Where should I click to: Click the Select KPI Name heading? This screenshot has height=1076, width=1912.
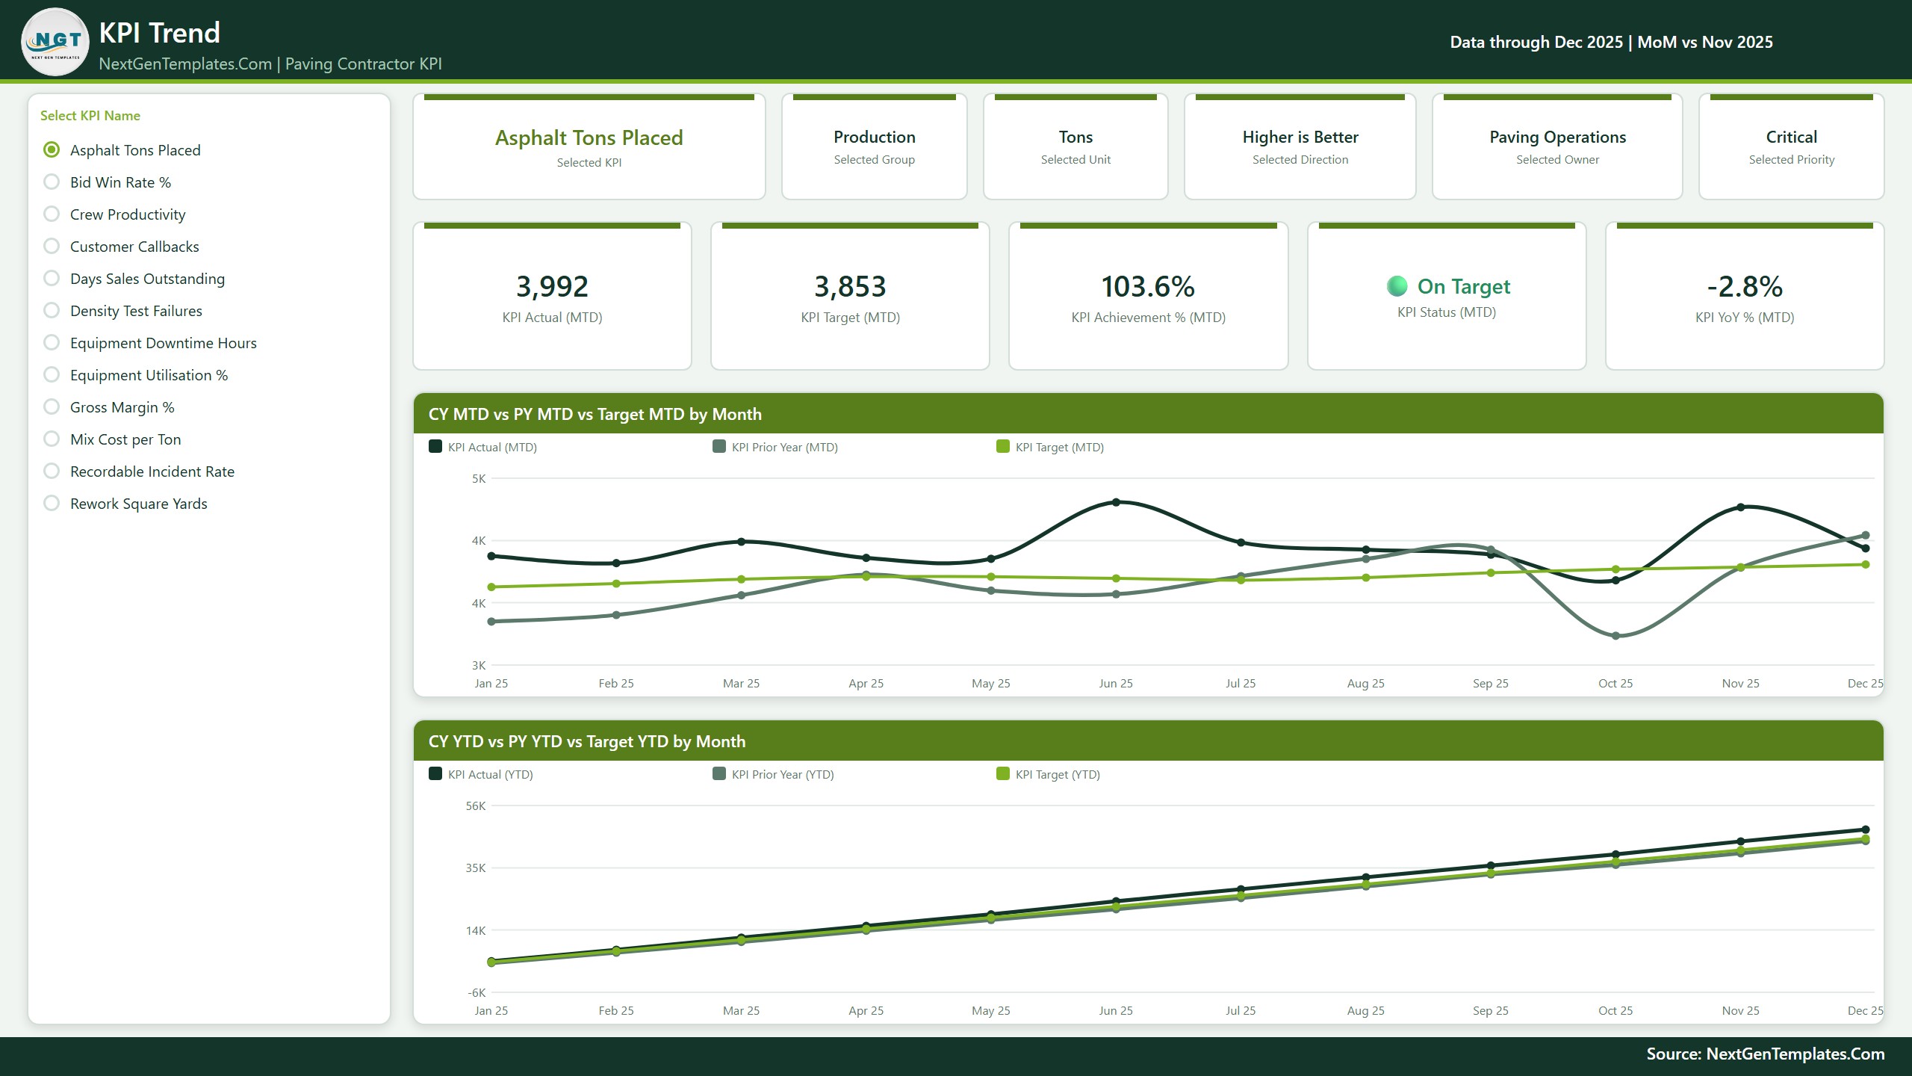90,116
